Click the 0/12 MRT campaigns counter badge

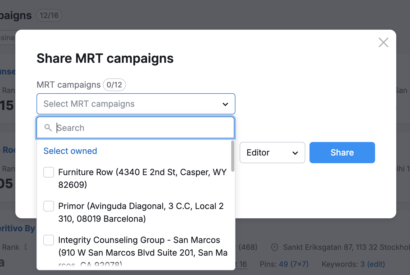(114, 85)
